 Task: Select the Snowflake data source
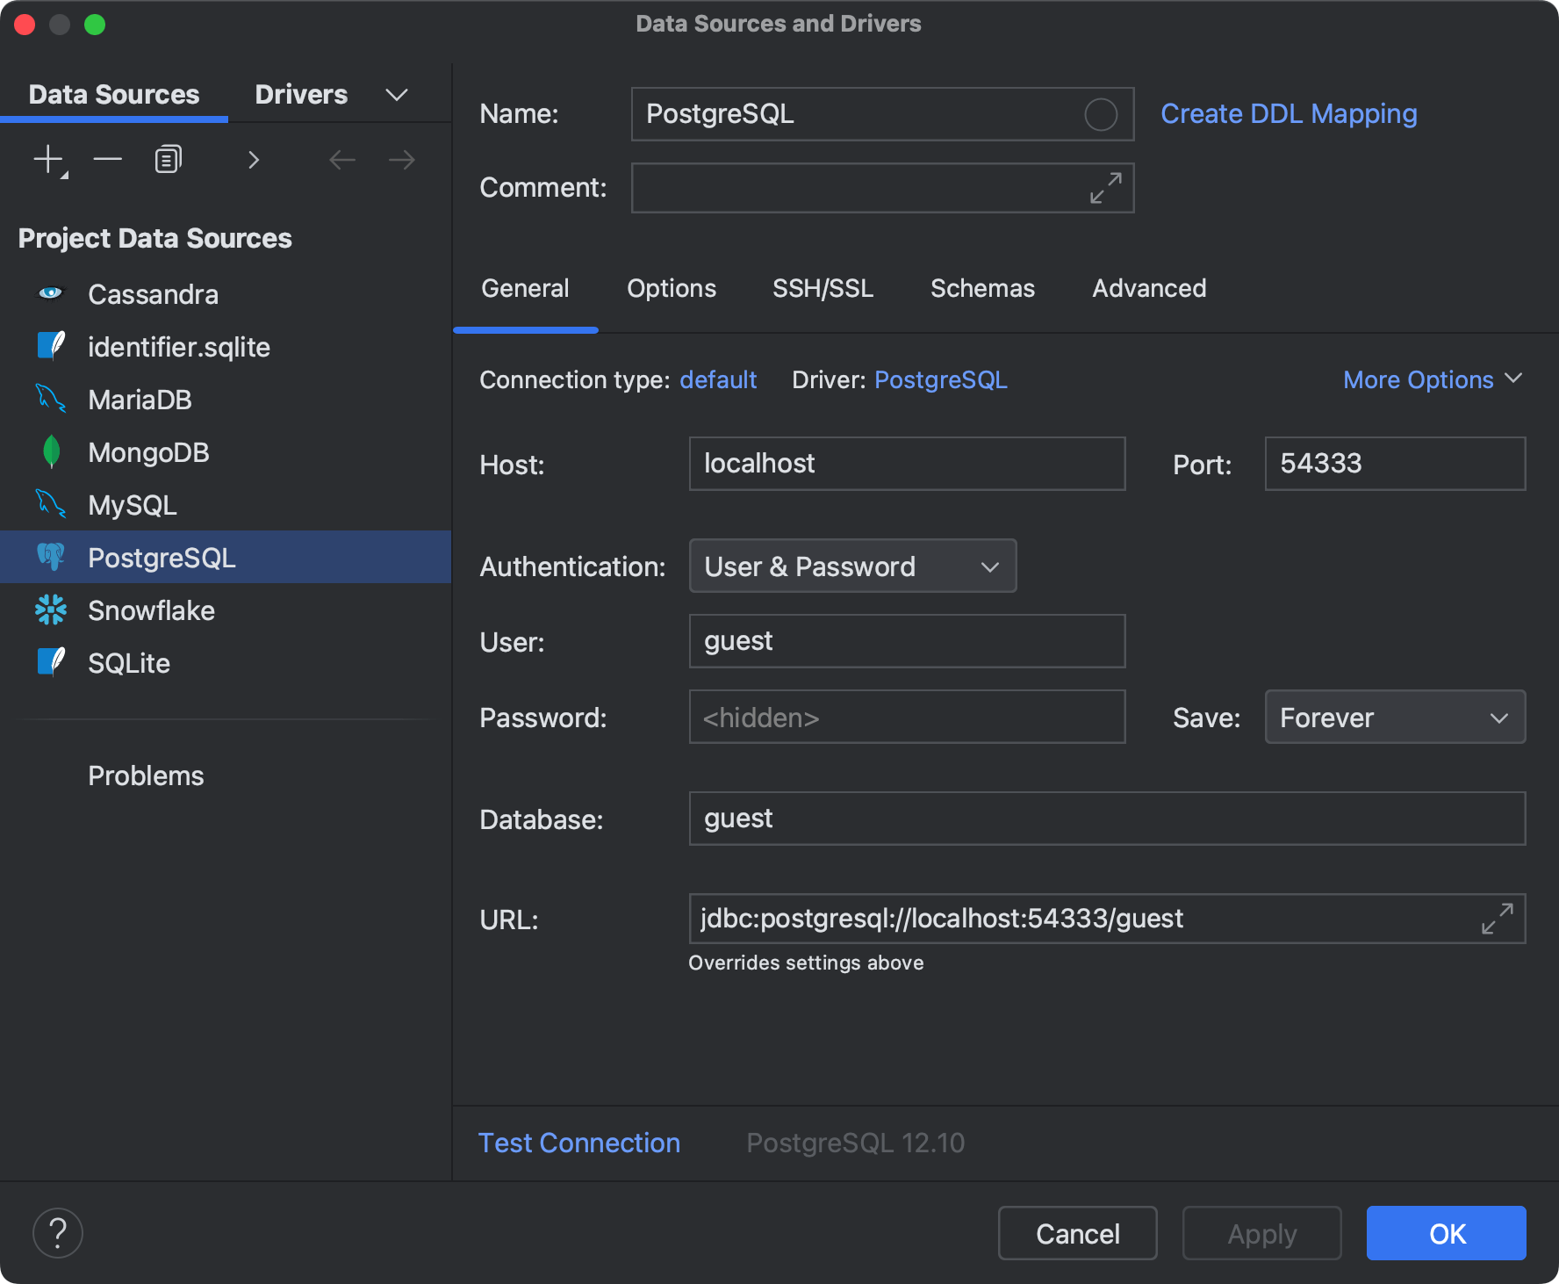point(151,610)
